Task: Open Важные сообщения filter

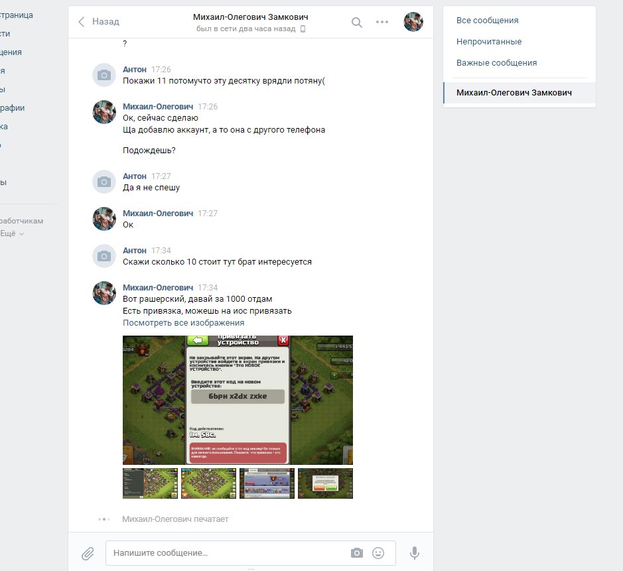Action: (496, 63)
